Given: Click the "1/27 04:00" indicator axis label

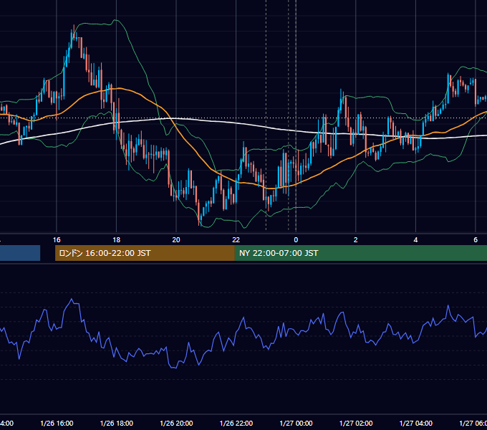Looking at the screenshot, I should [x=416, y=424].
